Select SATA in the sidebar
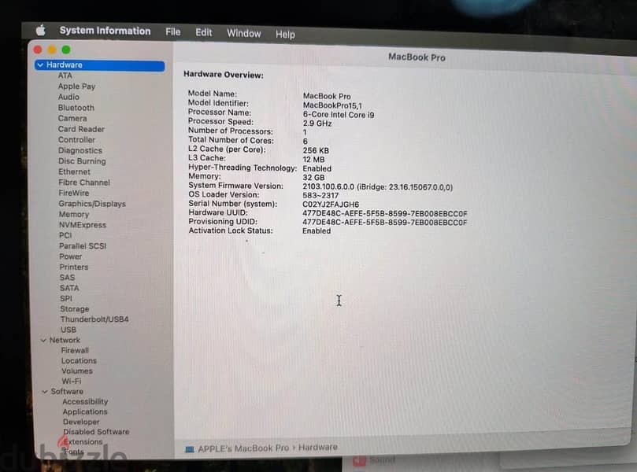This screenshot has width=637, height=472. (x=69, y=288)
